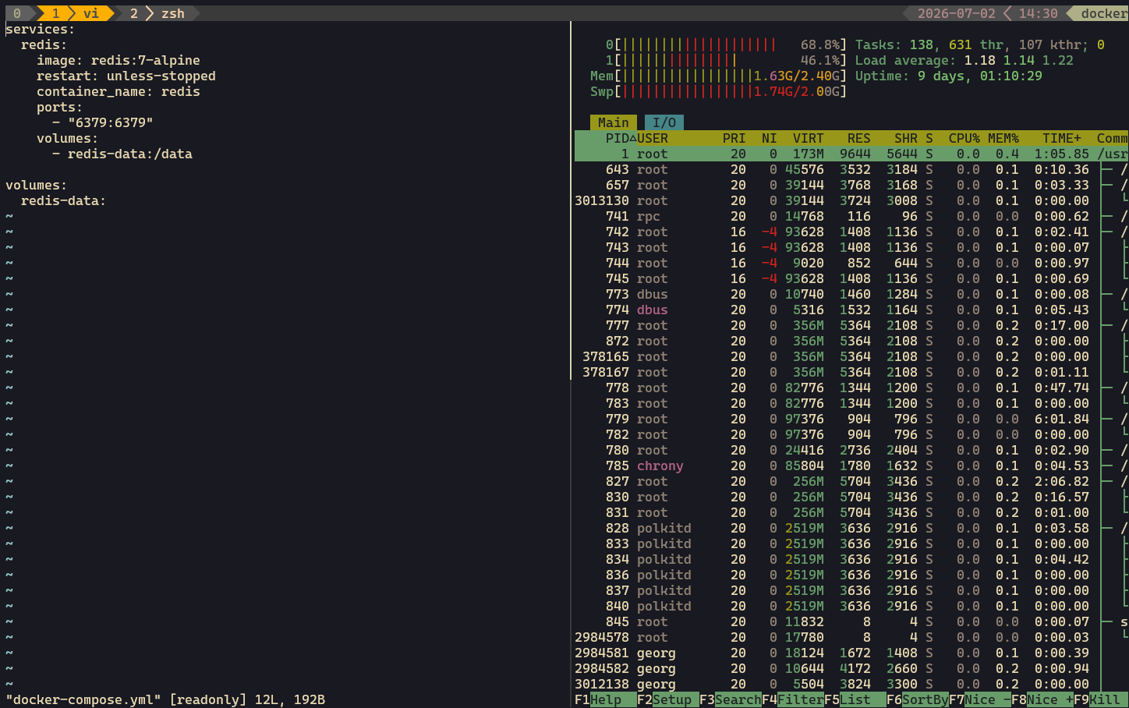
Task: Place cursor on 'services:' line
Action: (x=41, y=29)
